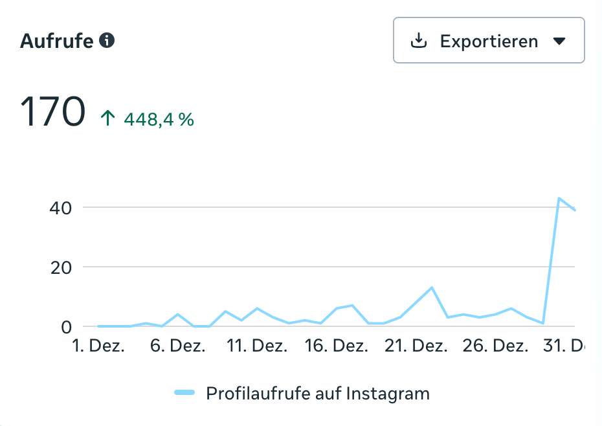602x426 pixels.
Task: Click the green upward trend arrow
Action: pyautogui.click(x=107, y=118)
